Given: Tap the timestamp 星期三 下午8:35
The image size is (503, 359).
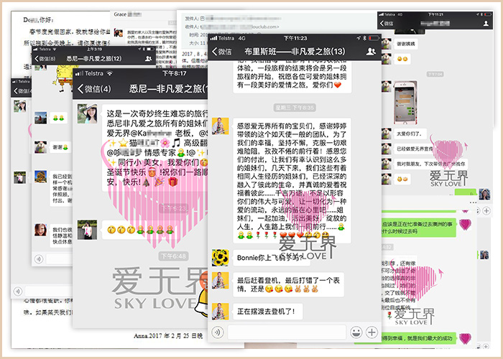Looking at the screenshot, I should (x=295, y=107).
